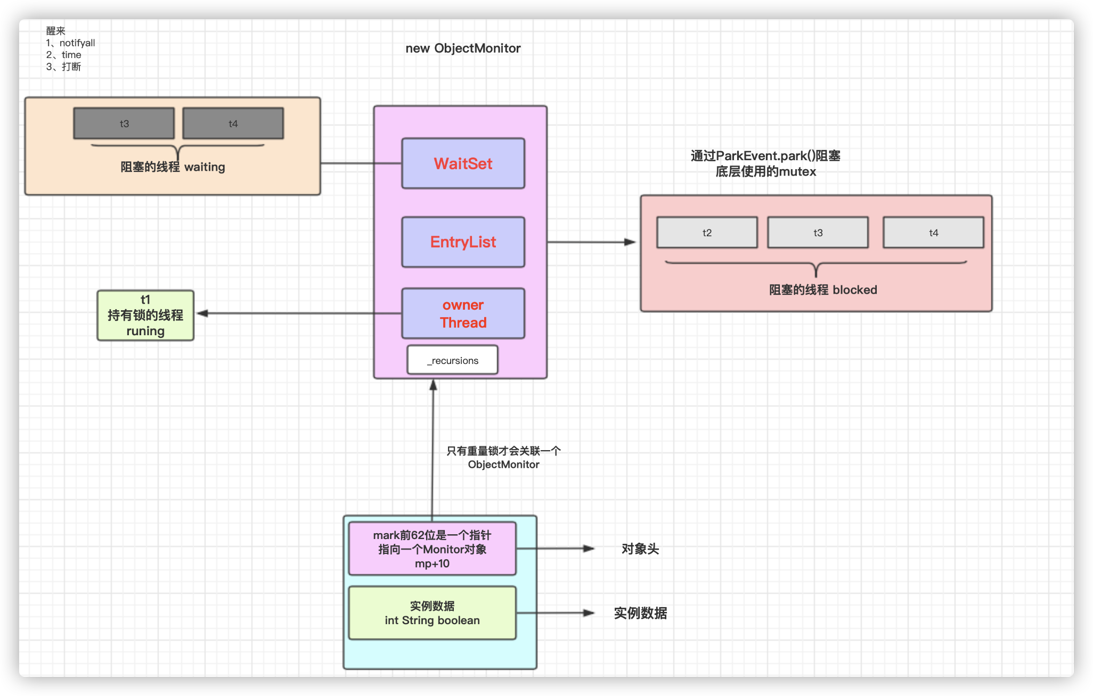The image size is (1093, 696).
Task: Select the WaitSet box
Action: click(x=463, y=163)
